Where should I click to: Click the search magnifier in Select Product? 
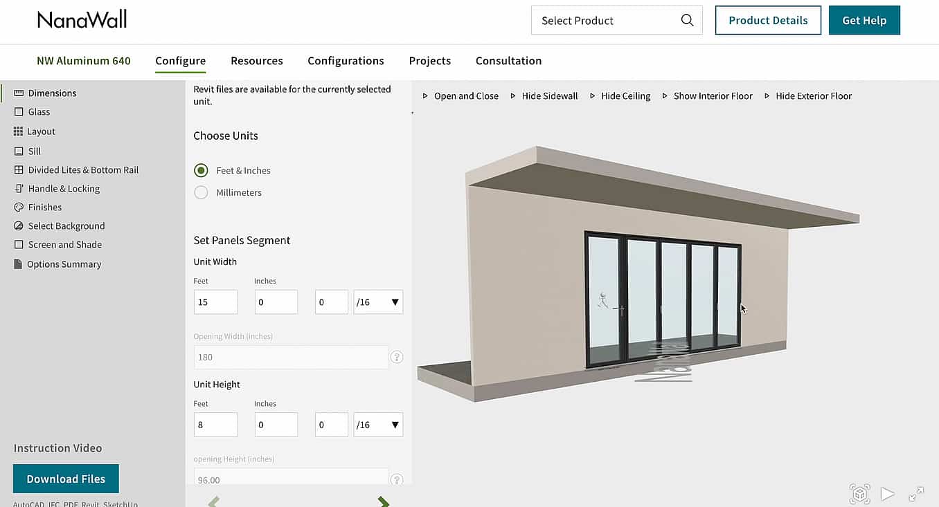pos(687,20)
